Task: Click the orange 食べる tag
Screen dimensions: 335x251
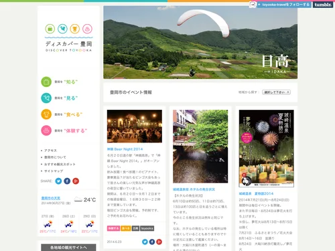Action: point(126,228)
